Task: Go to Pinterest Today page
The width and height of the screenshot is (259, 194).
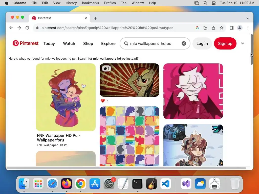Action: [49, 43]
